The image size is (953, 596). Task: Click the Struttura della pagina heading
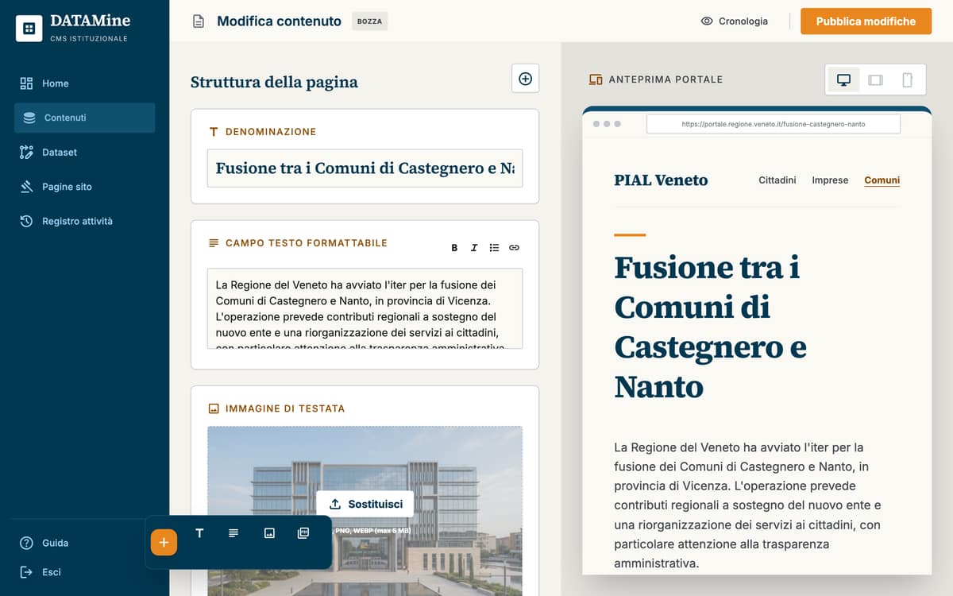(x=274, y=82)
